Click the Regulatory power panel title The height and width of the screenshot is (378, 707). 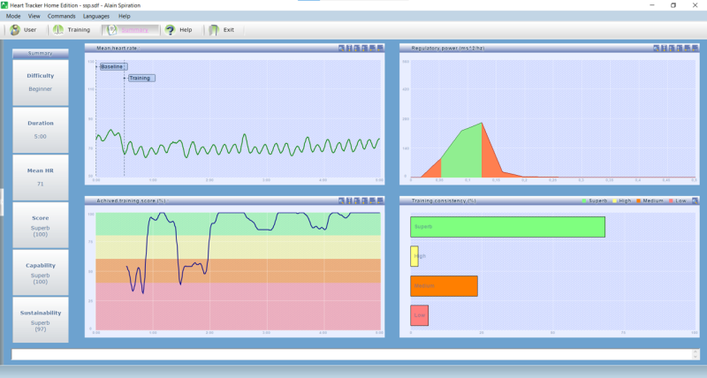point(448,48)
